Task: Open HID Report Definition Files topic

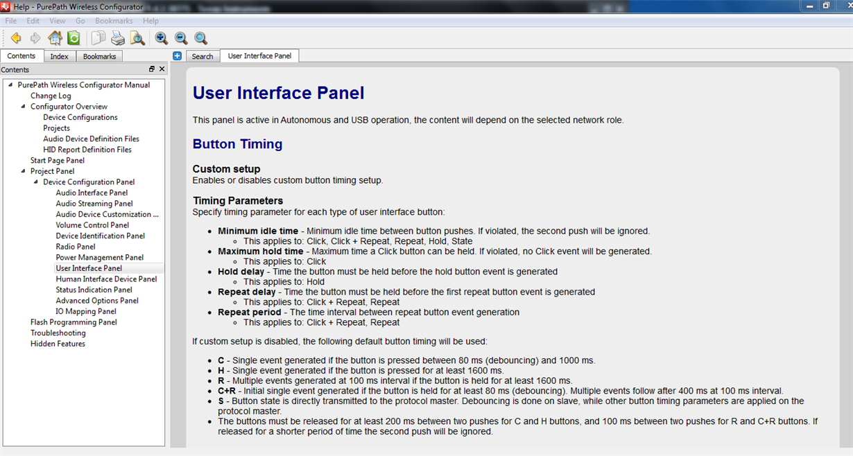Action: (87, 150)
